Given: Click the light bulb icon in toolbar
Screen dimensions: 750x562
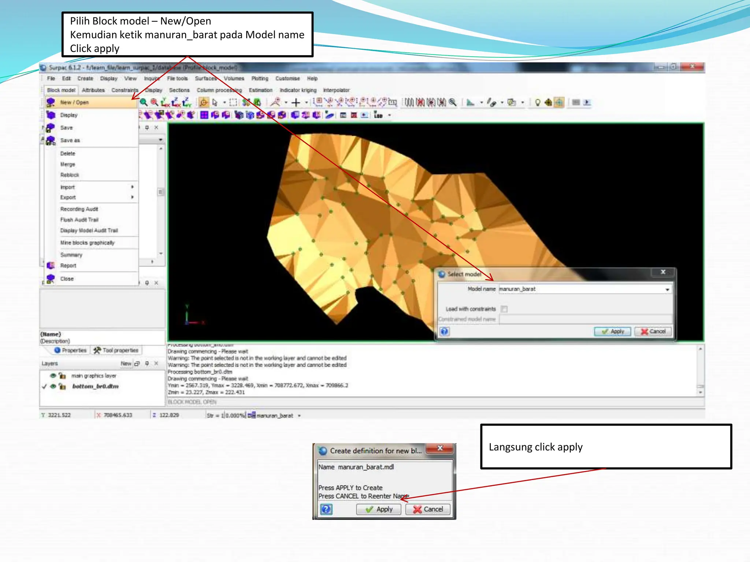Looking at the screenshot, I should coord(537,102).
